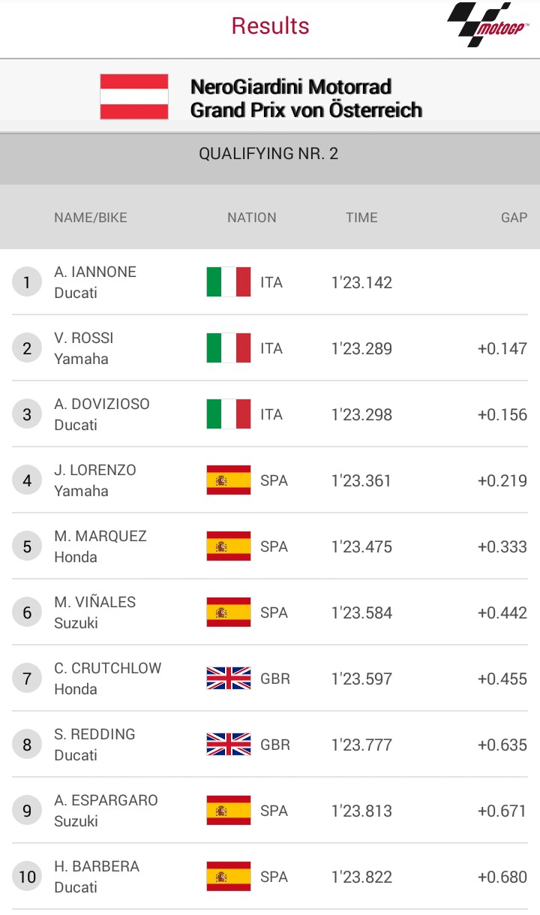The image size is (540, 915).
Task: Select the Results page title
Action: pos(270,26)
